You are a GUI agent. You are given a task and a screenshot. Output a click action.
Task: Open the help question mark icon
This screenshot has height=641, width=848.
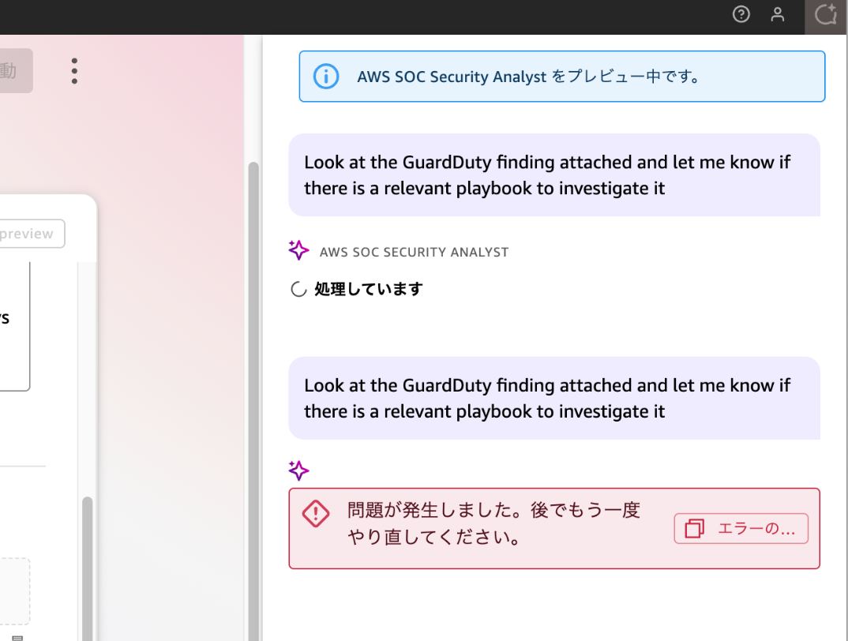point(741,14)
